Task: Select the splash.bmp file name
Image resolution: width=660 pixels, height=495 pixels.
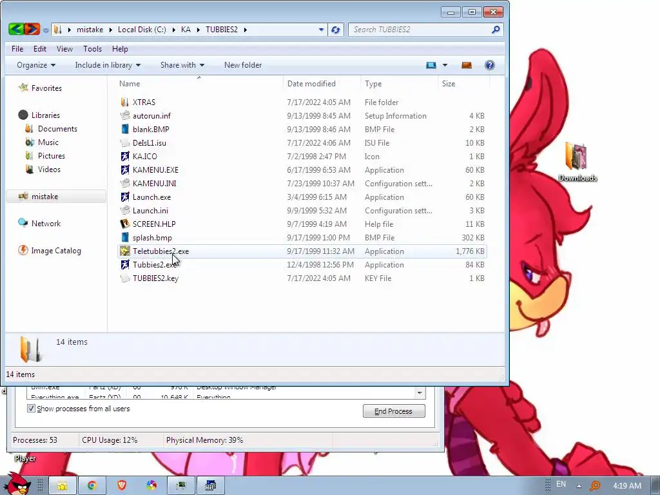Action: tap(152, 238)
